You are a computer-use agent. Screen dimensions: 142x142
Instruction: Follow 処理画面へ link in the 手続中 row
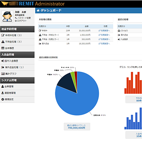click(104, 31)
